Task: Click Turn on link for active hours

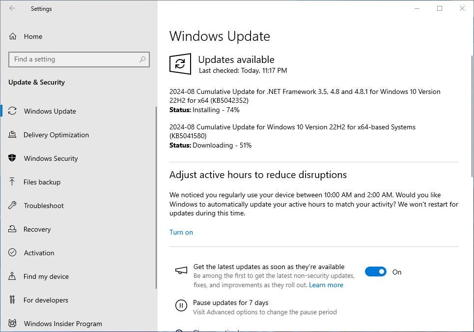Action: 181,232
